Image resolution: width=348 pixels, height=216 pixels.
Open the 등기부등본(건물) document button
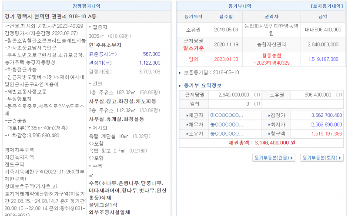274,157
